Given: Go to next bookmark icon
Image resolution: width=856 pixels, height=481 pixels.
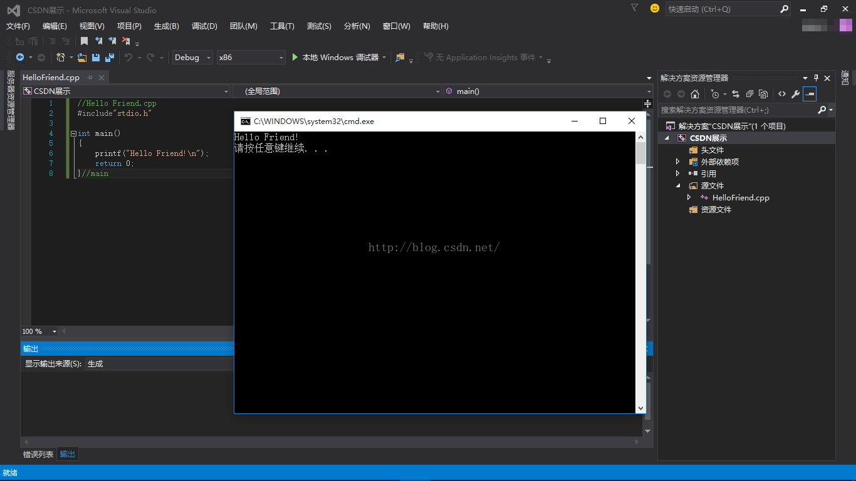Looking at the screenshot, I should (112, 41).
